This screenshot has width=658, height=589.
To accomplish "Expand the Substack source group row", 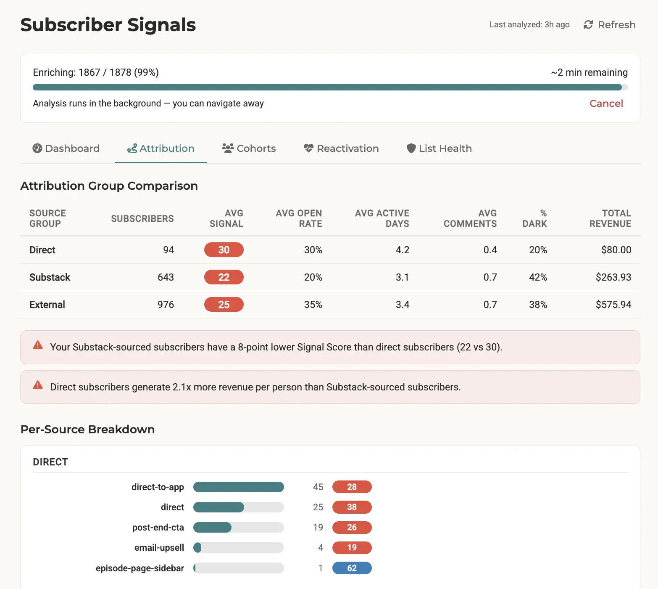I will pos(50,277).
